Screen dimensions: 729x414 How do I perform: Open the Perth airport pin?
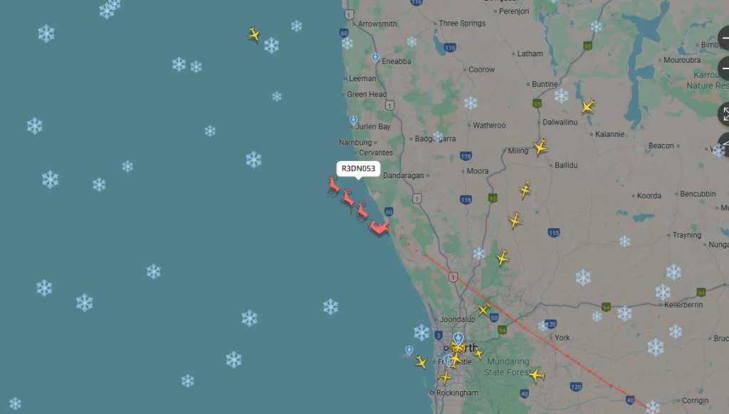(458, 338)
